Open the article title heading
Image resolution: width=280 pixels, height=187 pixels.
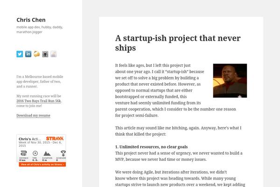[x=178, y=43]
